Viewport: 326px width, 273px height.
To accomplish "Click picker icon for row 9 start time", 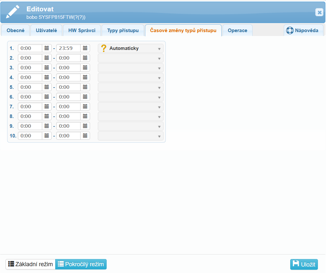I will pyautogui.click(x=47, y=126).
